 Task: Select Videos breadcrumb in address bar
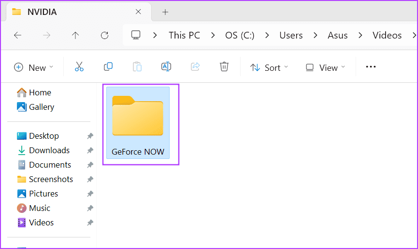click(387, 35)
